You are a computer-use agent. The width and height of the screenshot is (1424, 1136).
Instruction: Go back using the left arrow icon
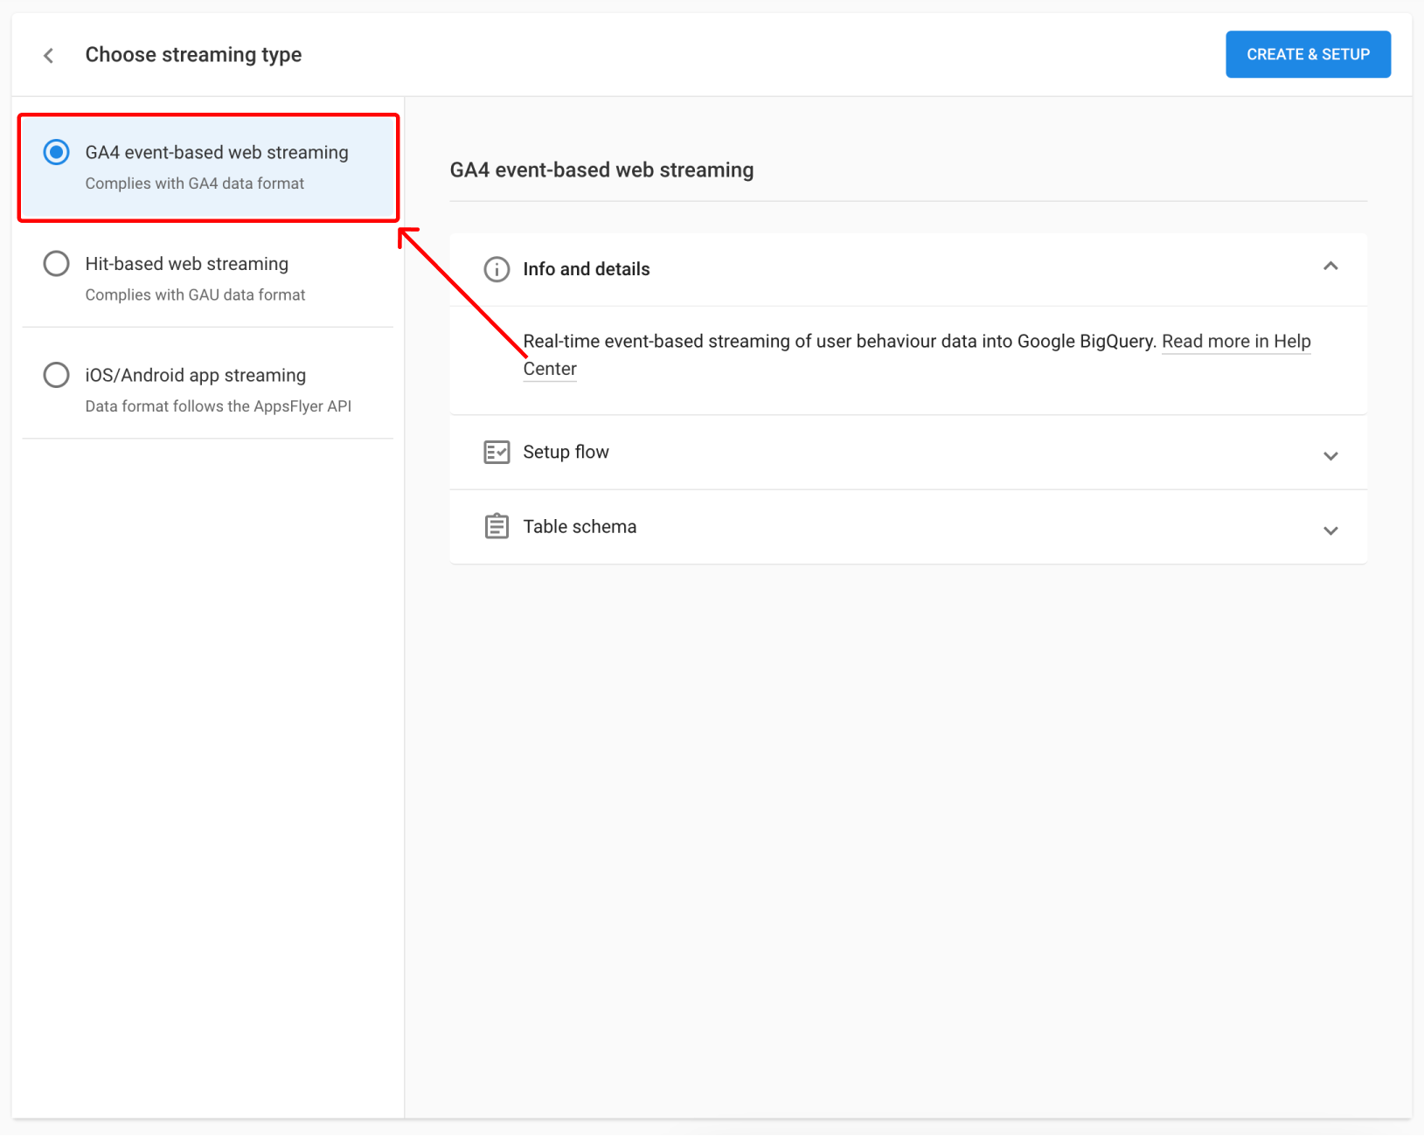coord(49,55)
